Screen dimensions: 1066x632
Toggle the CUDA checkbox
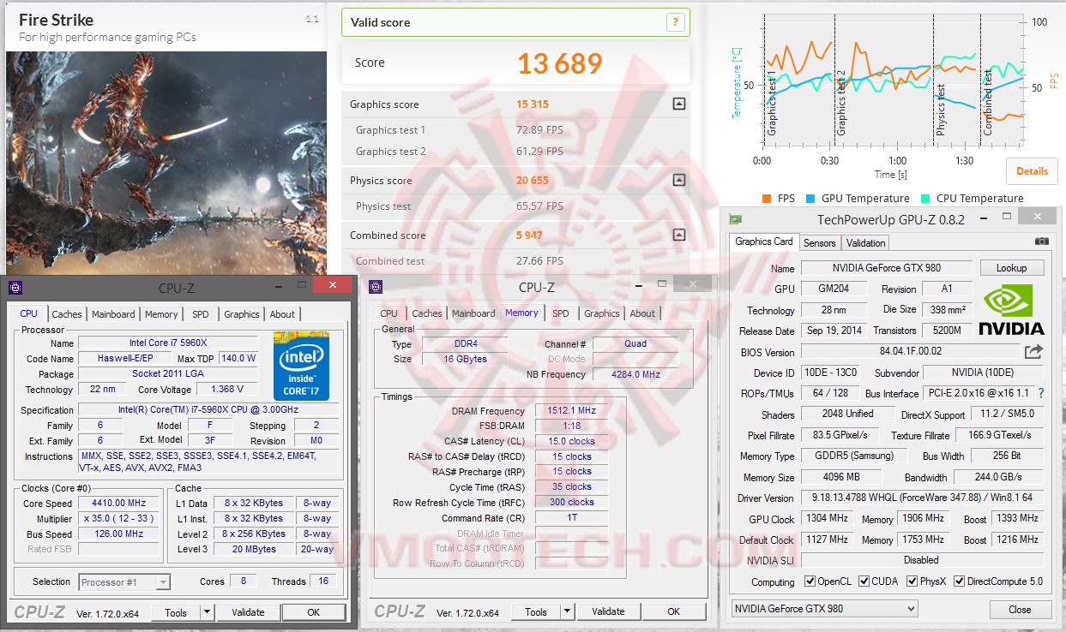tap(864, 581)
